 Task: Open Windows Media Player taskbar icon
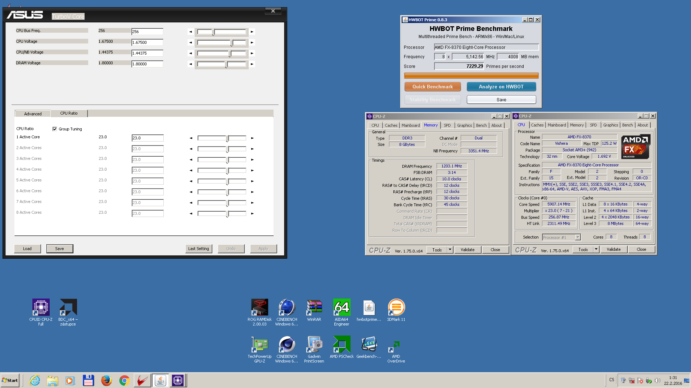[70, 380]
